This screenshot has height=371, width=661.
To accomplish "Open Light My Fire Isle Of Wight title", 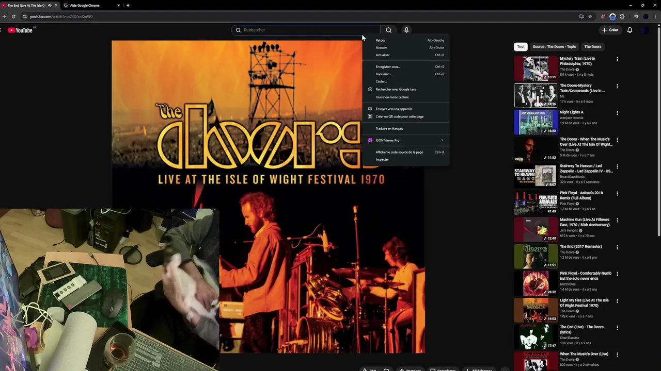I will pyautogui.click(x=584, y=303).
